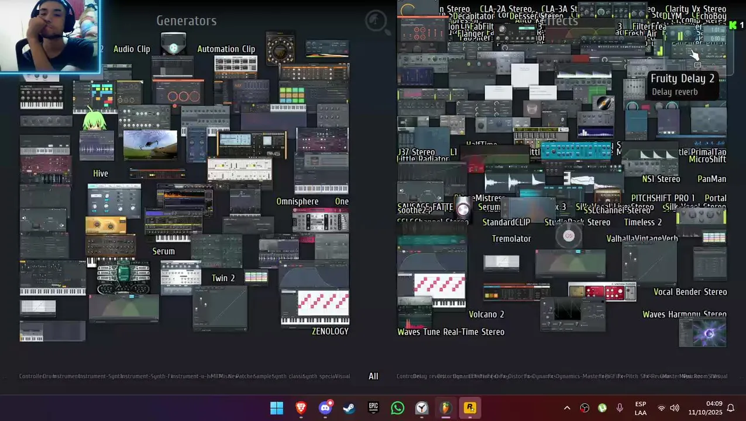Pick the PanMan effect
This screenshot has width=746, height=421.
[x=711, y=179]
